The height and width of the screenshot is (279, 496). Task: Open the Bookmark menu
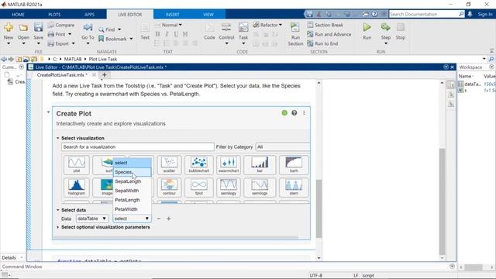pos(115,39)
